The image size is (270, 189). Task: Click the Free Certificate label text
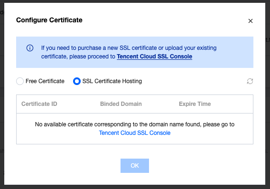click(x=45, y=81)
